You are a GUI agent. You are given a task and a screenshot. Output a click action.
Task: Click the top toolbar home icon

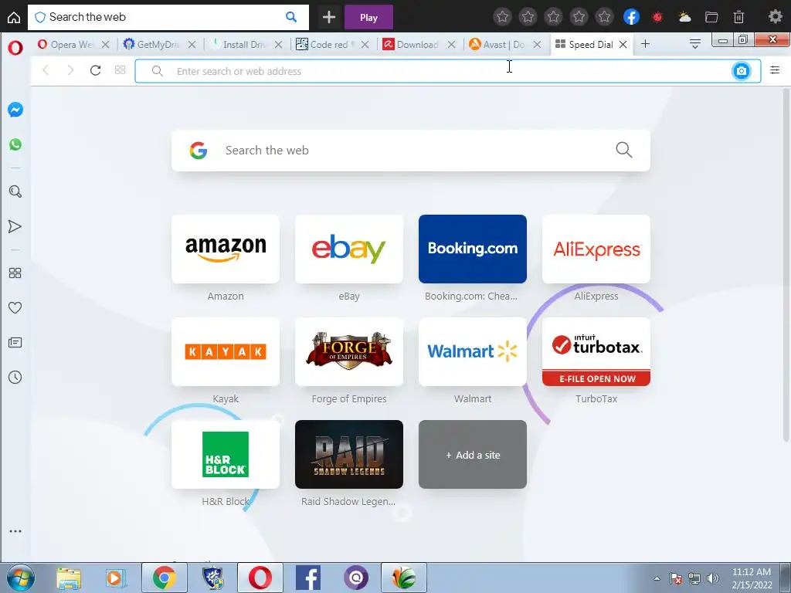(14, 17)
